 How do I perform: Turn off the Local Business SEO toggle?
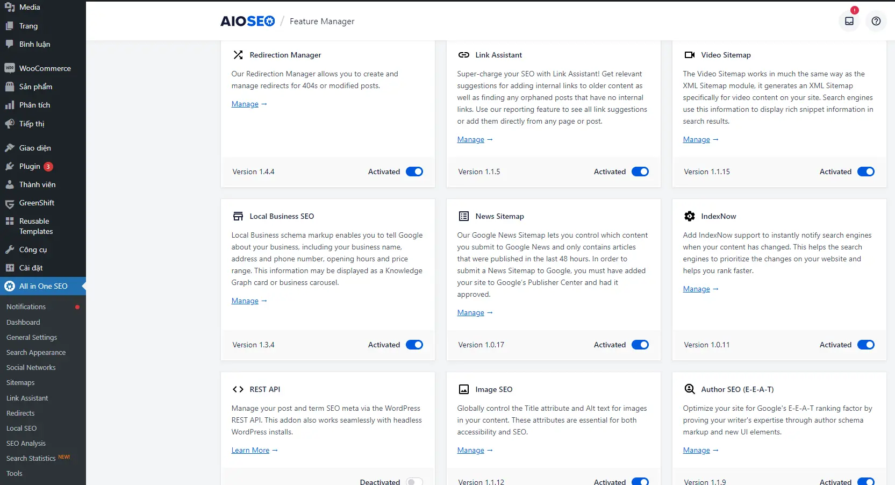point(414,345)
